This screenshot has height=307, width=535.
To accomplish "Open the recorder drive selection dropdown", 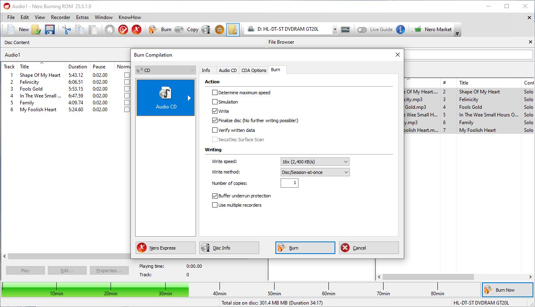I will tap(335, 30).
